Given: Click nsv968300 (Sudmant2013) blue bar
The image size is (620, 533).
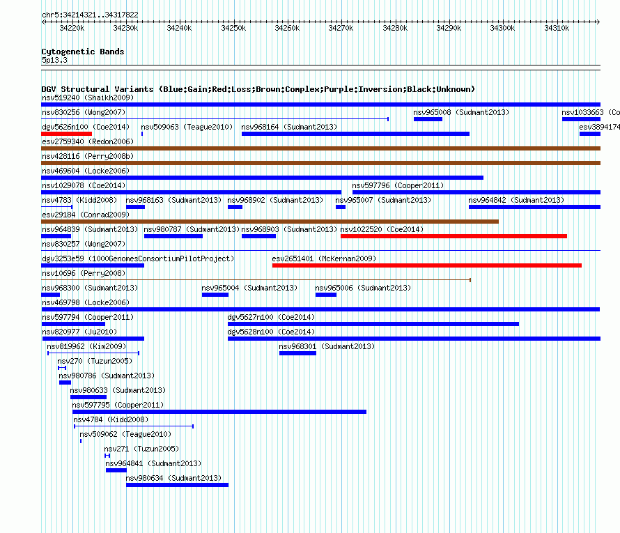Looking at the screenshot, I should 50,295.
